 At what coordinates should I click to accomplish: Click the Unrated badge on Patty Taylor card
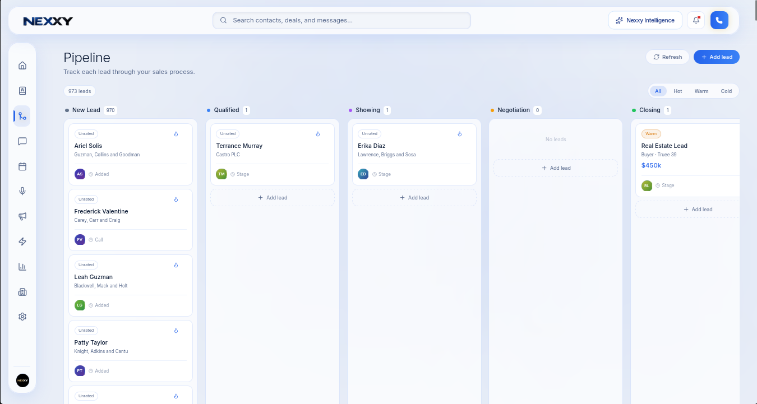pyautogui.click(x=86, y=331)
